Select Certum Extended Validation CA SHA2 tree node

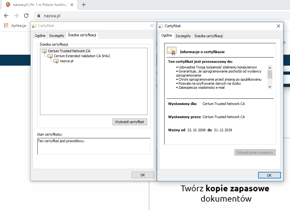tap(82, 56)
